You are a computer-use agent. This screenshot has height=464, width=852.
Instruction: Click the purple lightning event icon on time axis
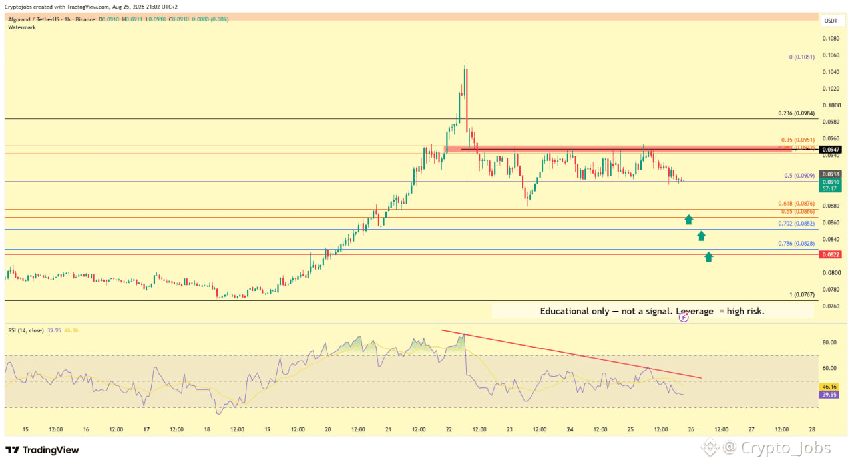[x=684, y=318]
